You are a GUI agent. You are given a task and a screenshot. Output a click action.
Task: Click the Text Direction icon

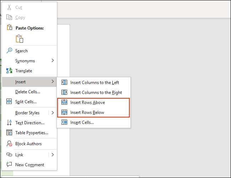click(x=9, y=123)
